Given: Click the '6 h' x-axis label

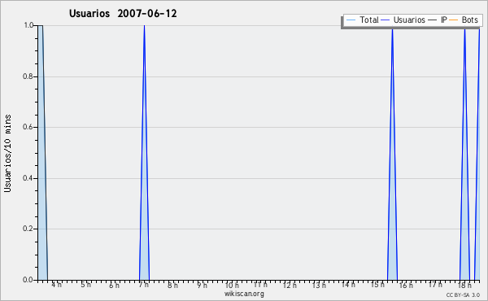Looking at the screenshot, I should (x=114, y=285).
